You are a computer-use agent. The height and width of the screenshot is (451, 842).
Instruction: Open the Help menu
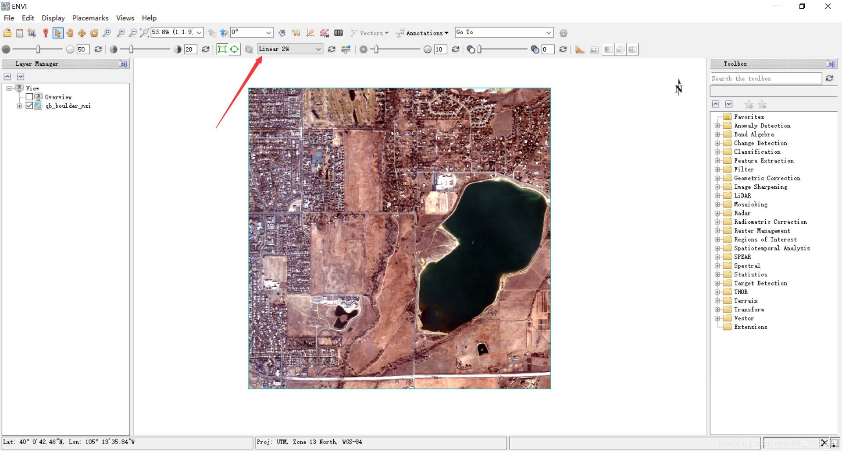tap(149, 18)
